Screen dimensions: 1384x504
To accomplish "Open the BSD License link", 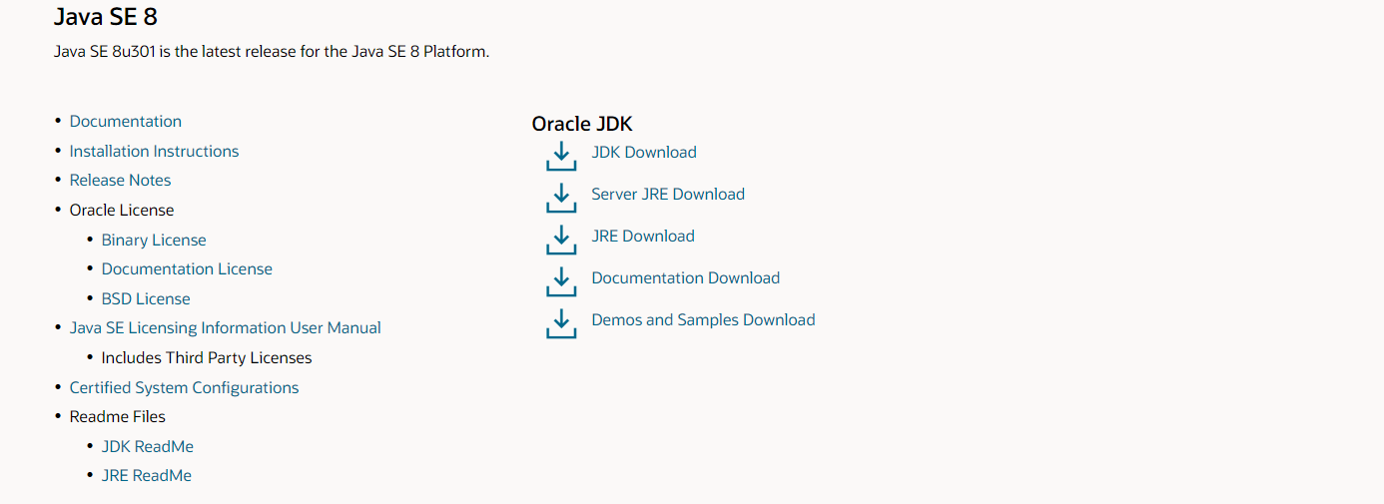I will pos(146,298).
